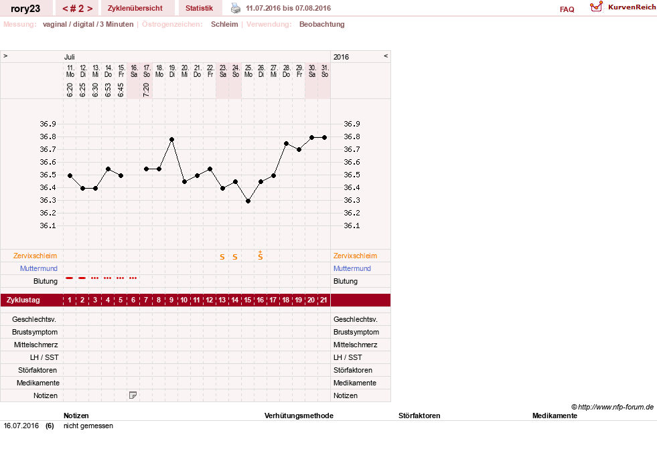Click the date header 16. Sa
Screen dimensions: 657x455
pyautogui.click(x=134, y=71)
